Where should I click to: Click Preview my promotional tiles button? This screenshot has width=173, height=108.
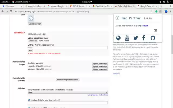tap(68, 80)
